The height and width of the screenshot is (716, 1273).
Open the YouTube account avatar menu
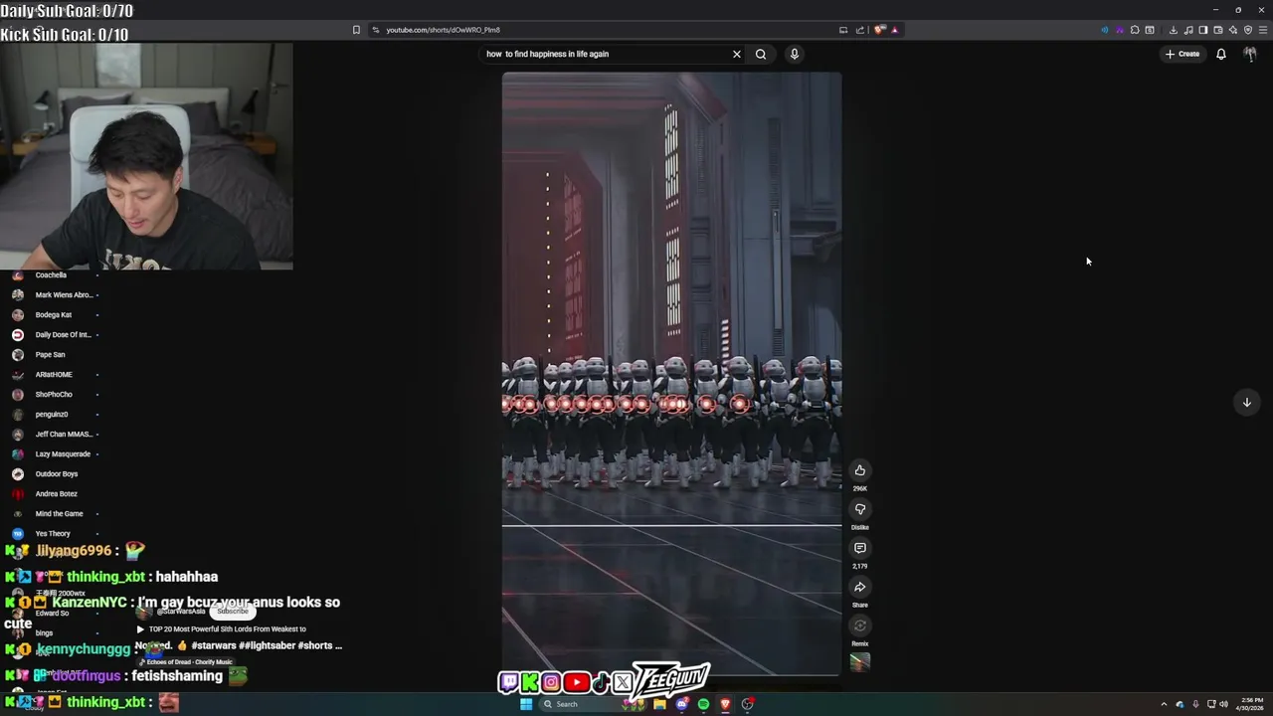tap(1250, 54)
